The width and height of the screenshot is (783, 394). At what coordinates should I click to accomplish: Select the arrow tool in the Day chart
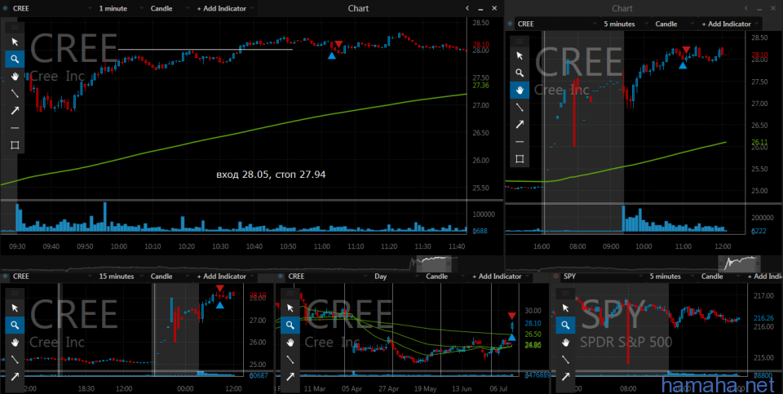click(x=290, y=377)
